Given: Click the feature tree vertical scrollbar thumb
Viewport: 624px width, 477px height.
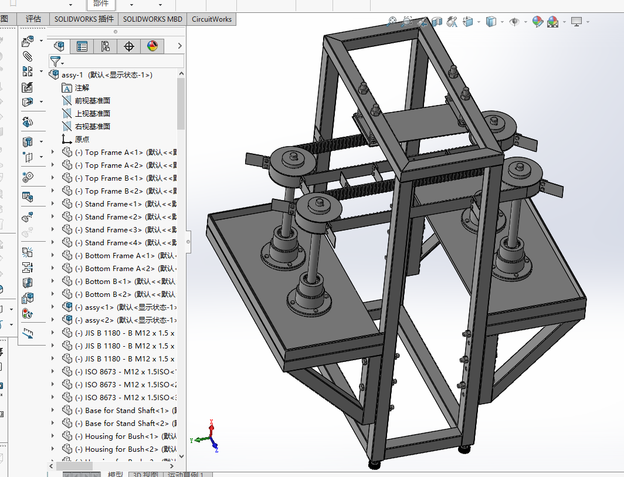Looking at the screenshot, I should tap(181, 103).
